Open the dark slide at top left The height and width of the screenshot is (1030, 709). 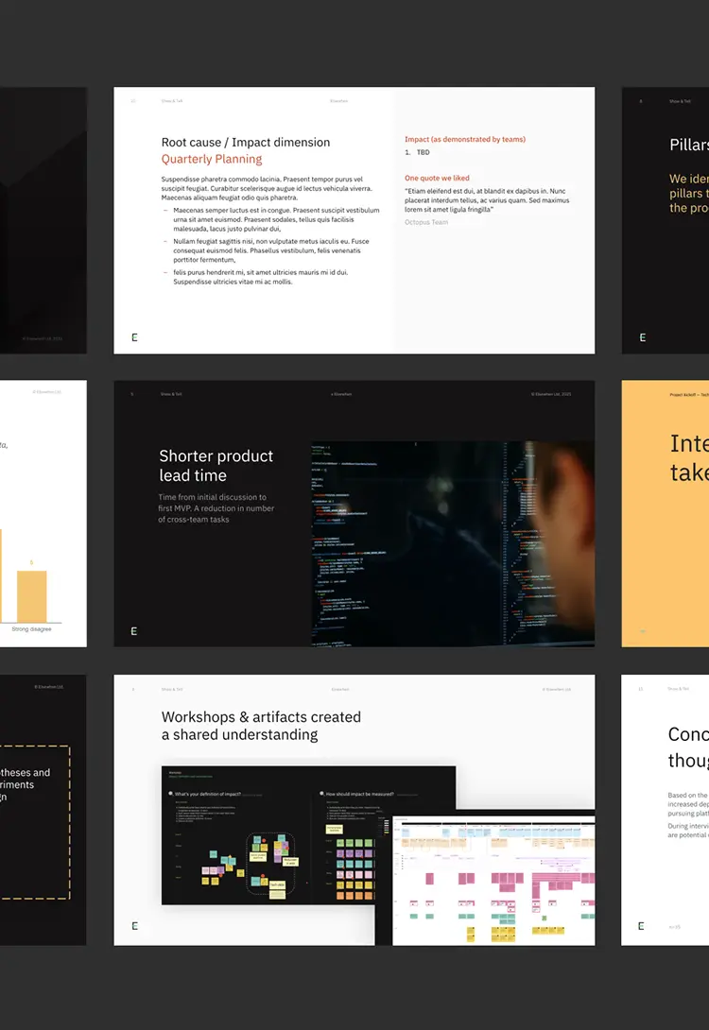click(x=43, y=220)
